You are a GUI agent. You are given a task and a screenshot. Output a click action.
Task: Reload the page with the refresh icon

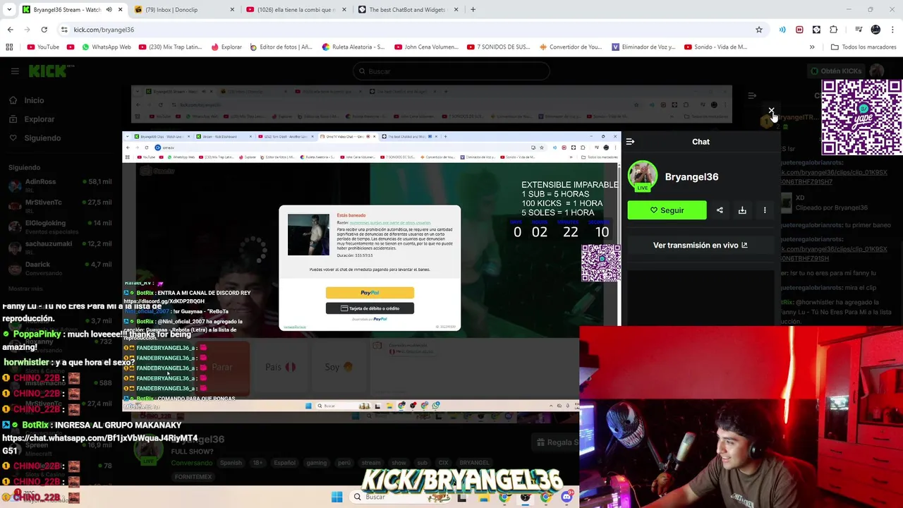pos(44,30)
